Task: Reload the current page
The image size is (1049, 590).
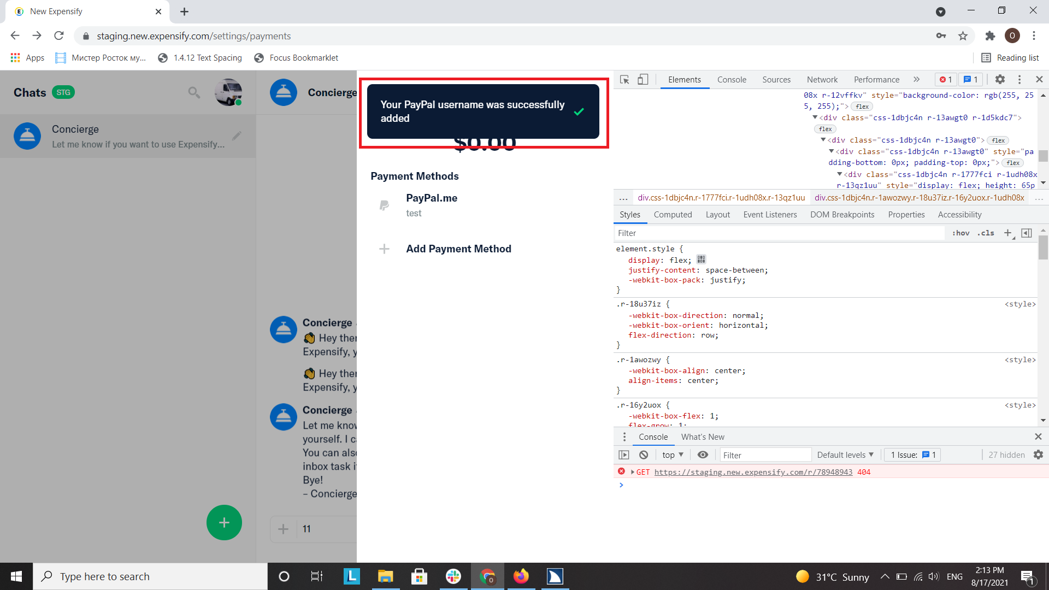Action: pyautogui.click(x=59, y=36)
